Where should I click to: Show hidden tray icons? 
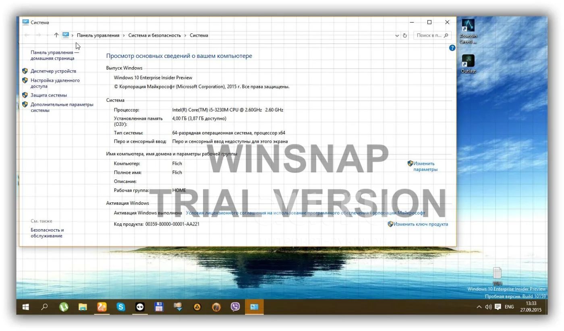point(479,307)
